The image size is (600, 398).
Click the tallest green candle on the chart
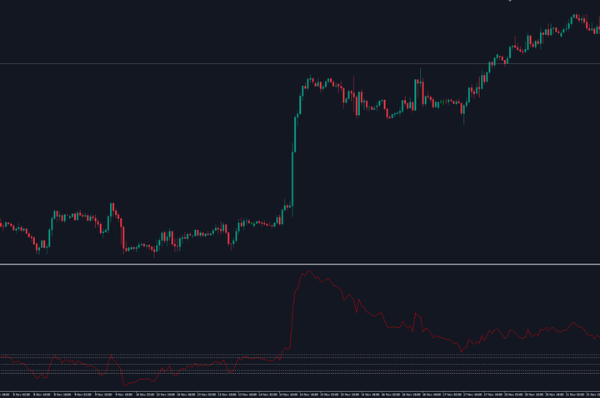tap(292, 179)
